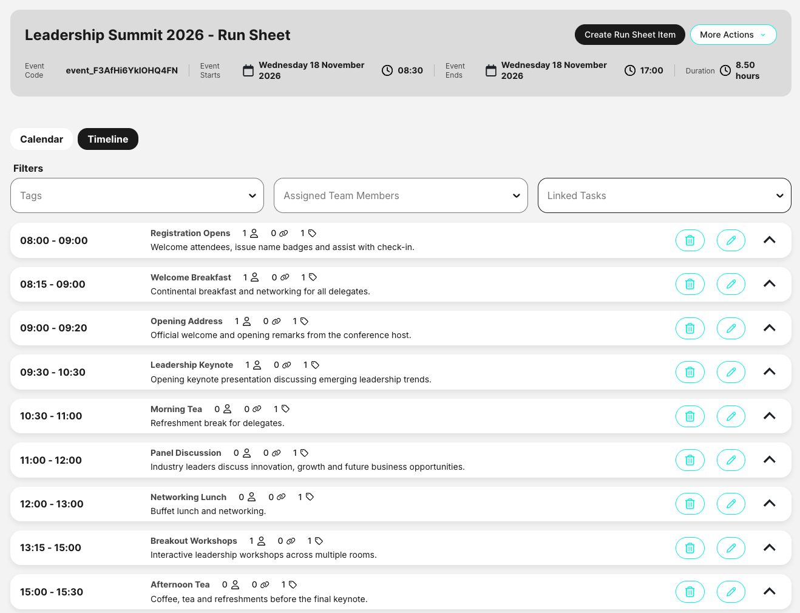Collapse the Morning Tea row
The height and width of the screenshot is (613, 800).
(x=769, y=416)
